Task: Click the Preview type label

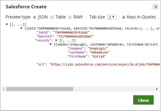Action: (18, 17)
